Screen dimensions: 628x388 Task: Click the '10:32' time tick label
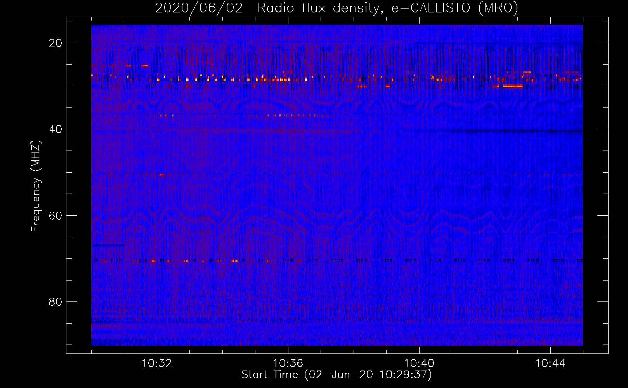[157, 363]
